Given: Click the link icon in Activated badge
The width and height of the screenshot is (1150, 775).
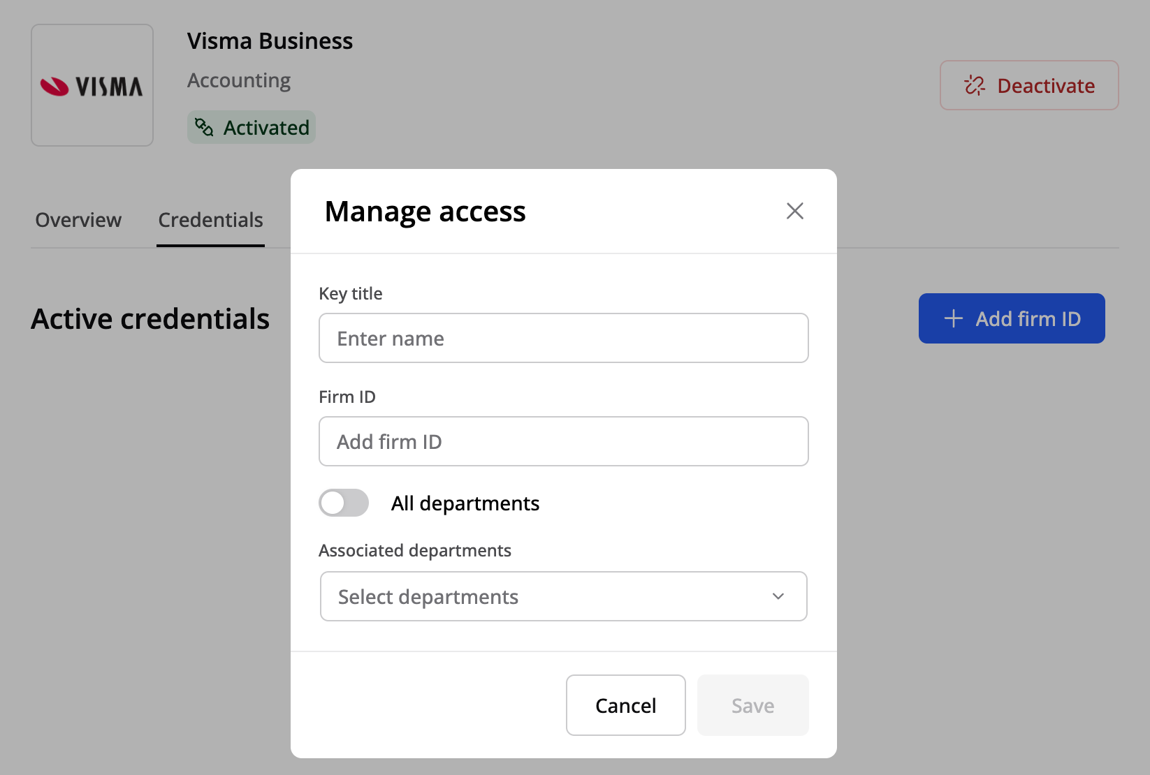Looking at the screenshot, I should tap(204, 127).
